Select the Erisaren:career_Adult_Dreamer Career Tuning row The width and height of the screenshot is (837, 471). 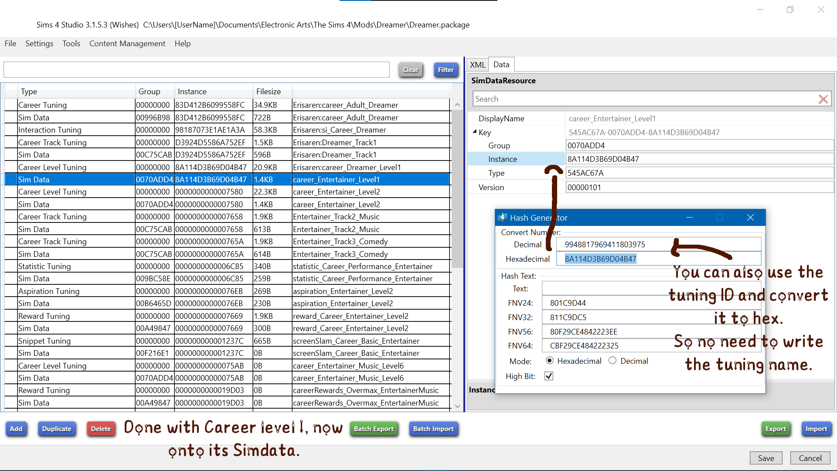(x=227, y=105)
